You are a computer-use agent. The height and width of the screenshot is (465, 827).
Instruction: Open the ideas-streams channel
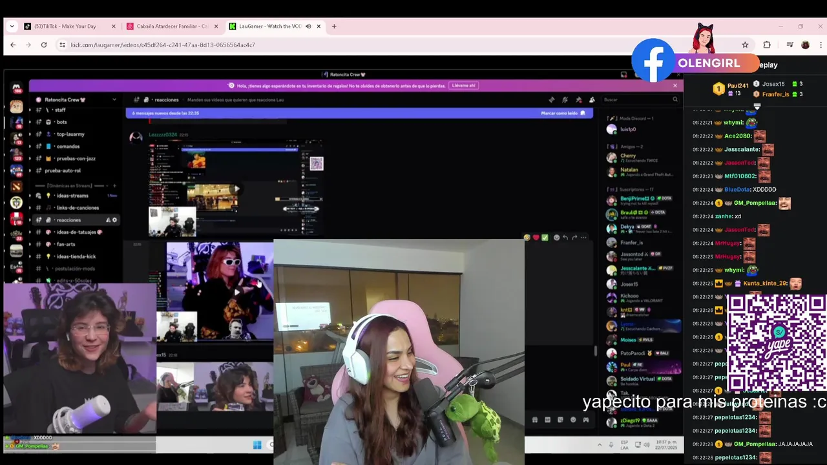tap(71, 195)
